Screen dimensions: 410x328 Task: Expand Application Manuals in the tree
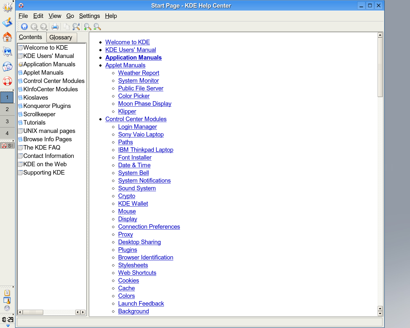(x=47, y=64)
